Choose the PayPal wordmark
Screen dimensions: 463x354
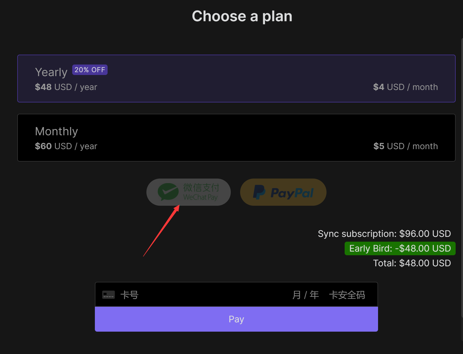292,193
